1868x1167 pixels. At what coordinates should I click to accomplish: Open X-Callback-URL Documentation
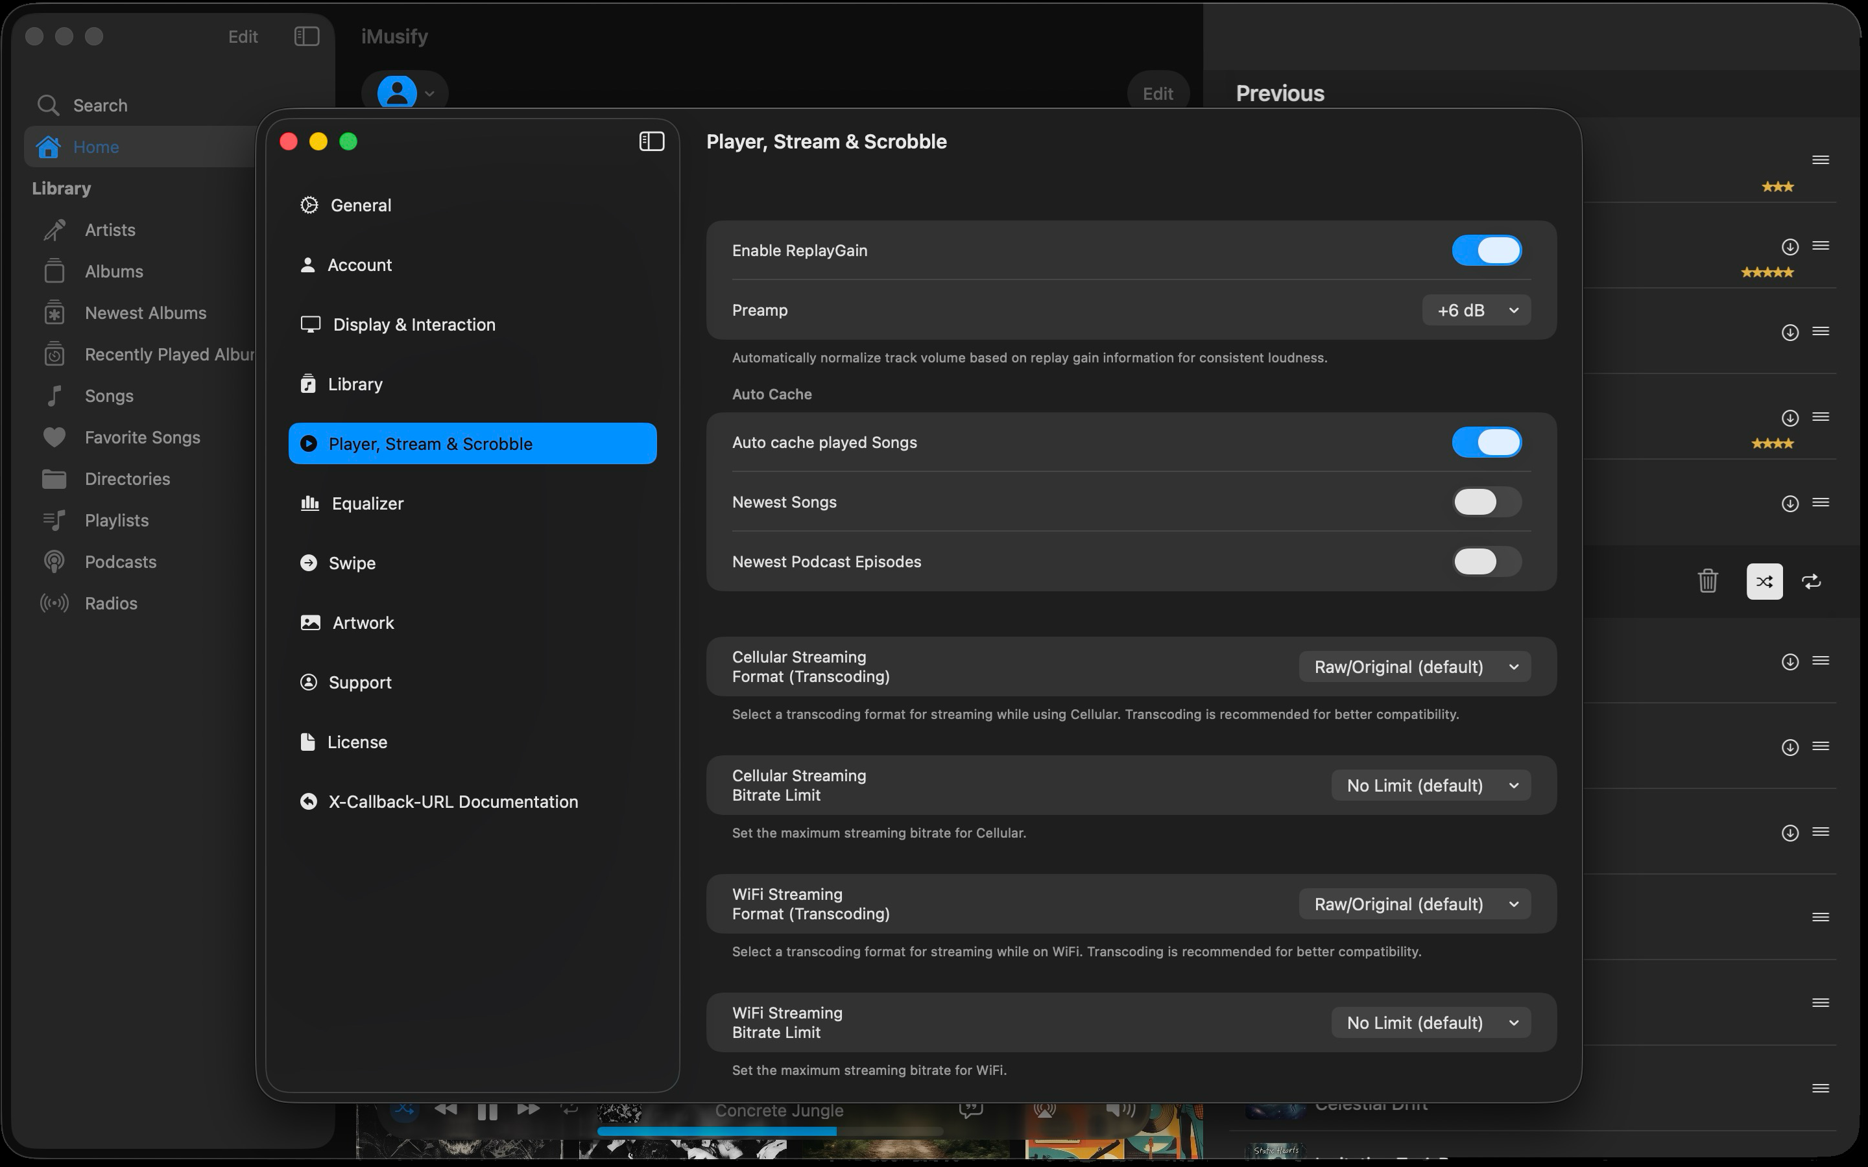[472, 802]
